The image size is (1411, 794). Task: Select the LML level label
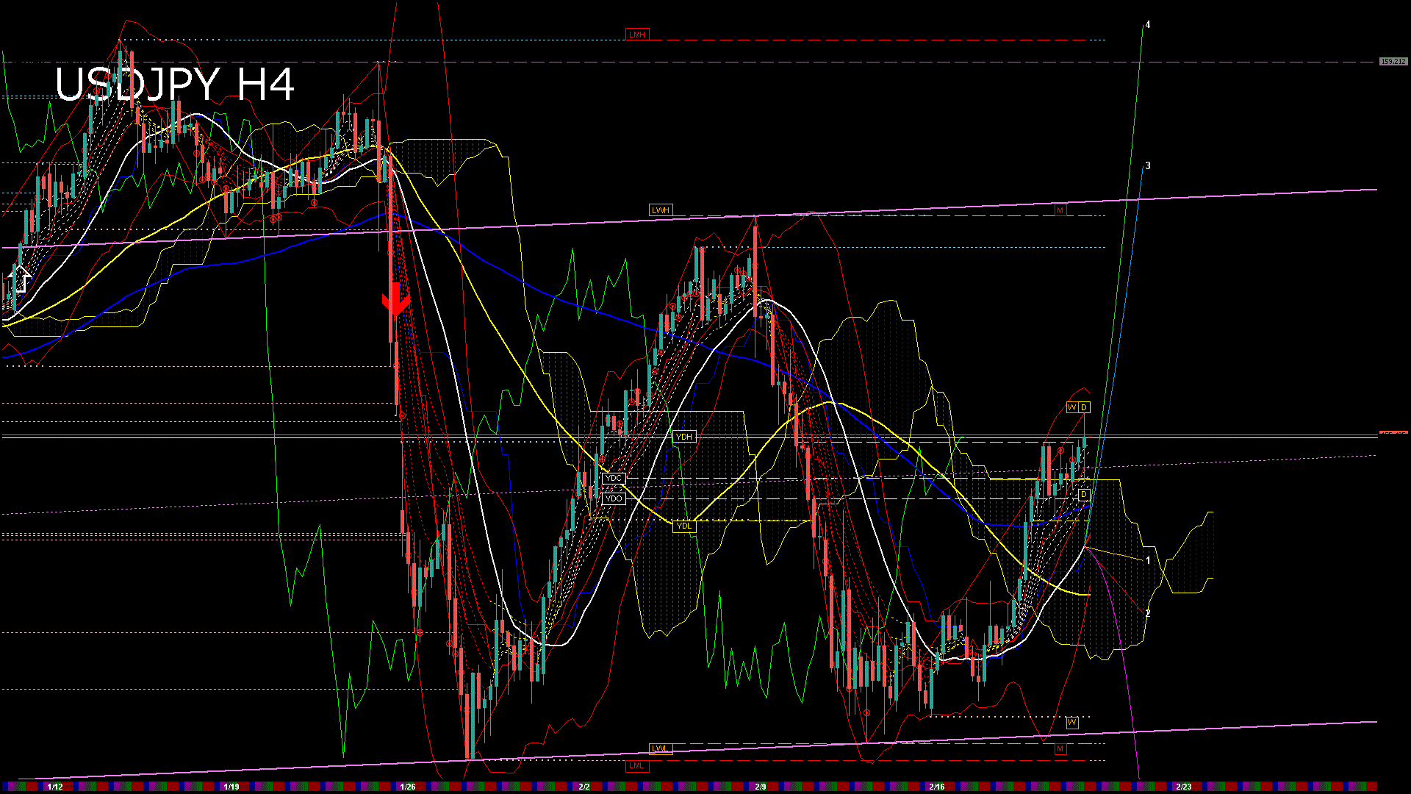tap(637, 765)
